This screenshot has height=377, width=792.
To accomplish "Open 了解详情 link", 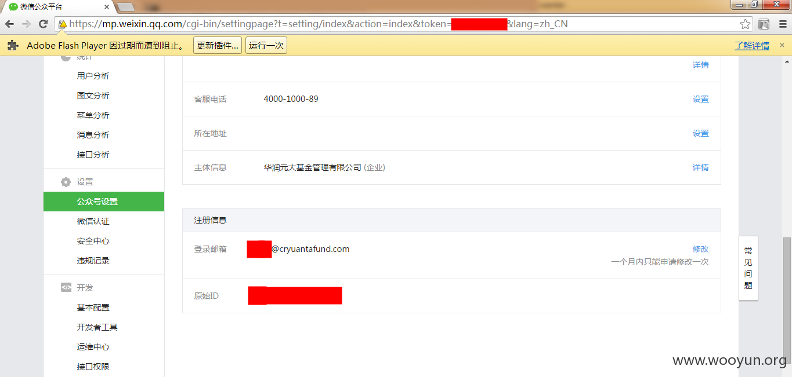I will tap(752, 46).
